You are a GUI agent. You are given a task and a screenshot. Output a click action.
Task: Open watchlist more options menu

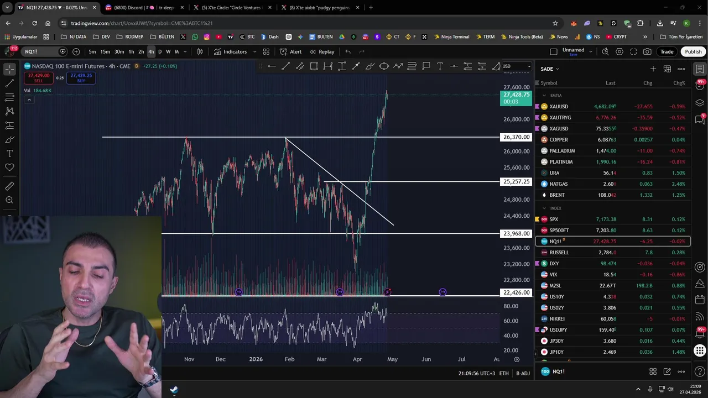pos(681,69)
